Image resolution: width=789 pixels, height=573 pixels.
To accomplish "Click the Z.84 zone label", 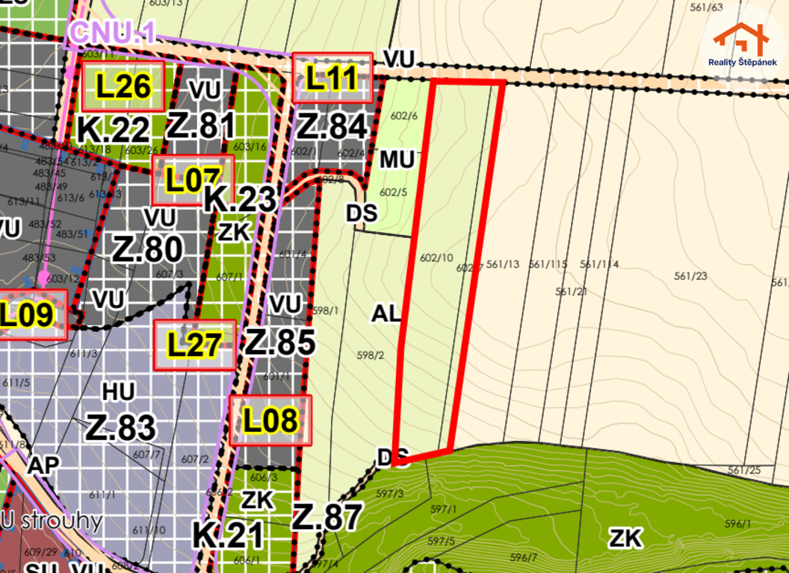I will coord(332,126).
